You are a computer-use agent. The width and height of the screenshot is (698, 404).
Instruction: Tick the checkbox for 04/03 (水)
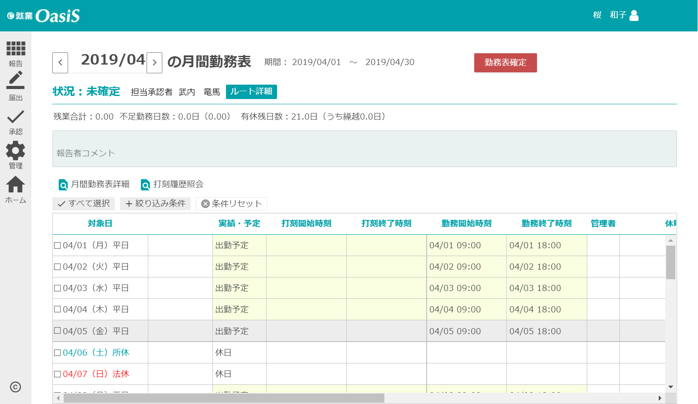(57, 288)
